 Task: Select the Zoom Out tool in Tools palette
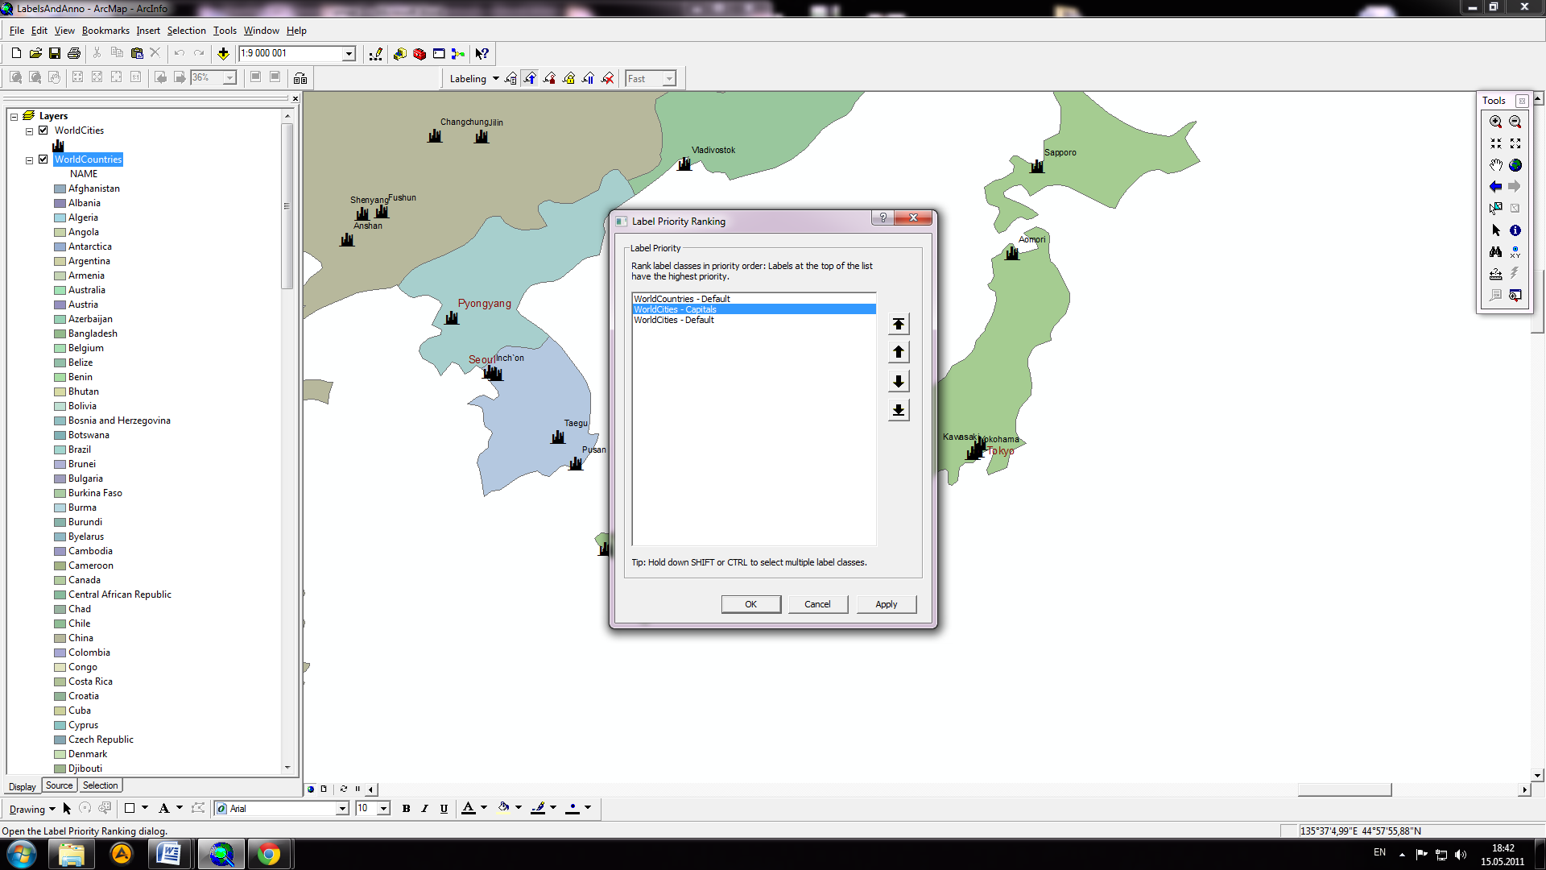click(1515, 122)
